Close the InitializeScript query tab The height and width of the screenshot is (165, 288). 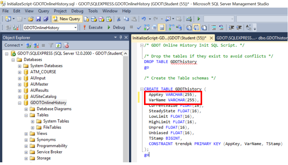coord(211,38)
